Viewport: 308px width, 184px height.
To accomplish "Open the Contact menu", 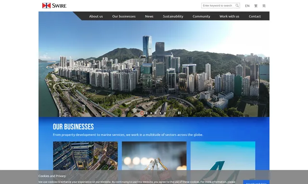I will [x=255, y=16].
